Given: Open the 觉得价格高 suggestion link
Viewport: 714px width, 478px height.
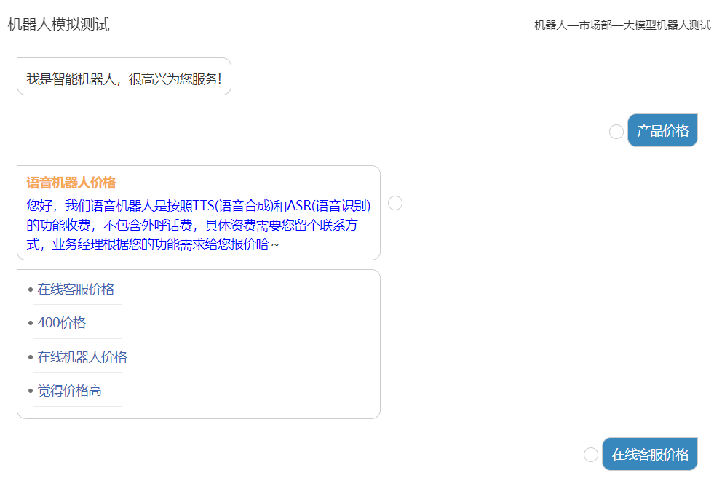Looking at the screenshot, I should (69, 390).
